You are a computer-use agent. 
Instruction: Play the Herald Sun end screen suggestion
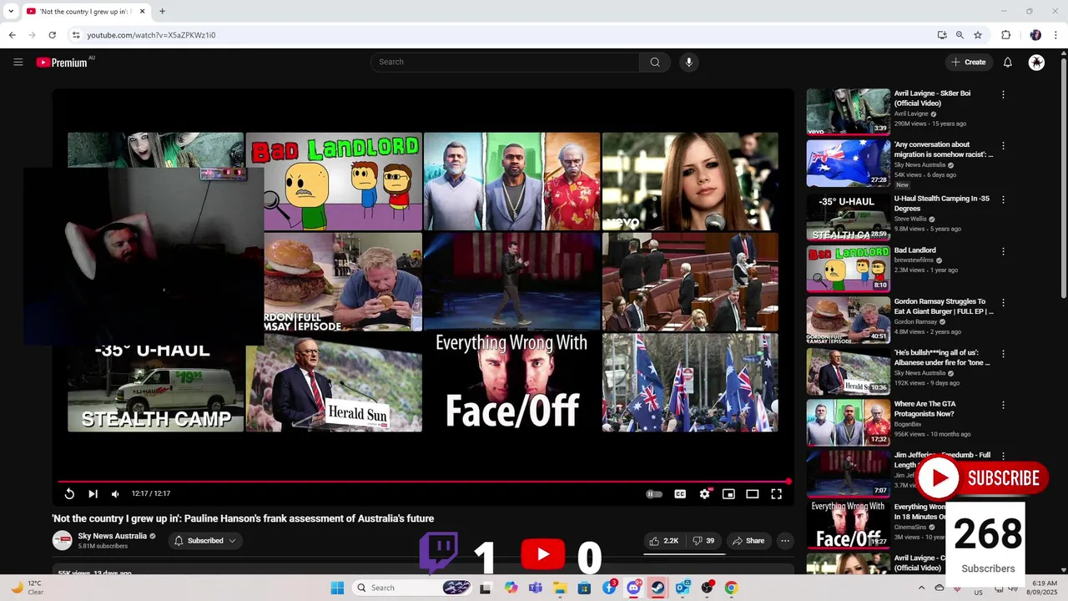(334, 382)
